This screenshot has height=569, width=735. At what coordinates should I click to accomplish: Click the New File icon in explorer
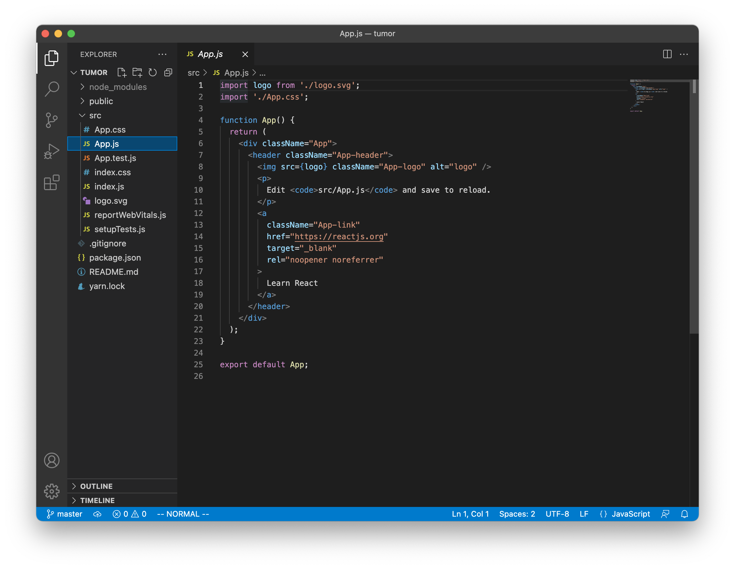122,73
